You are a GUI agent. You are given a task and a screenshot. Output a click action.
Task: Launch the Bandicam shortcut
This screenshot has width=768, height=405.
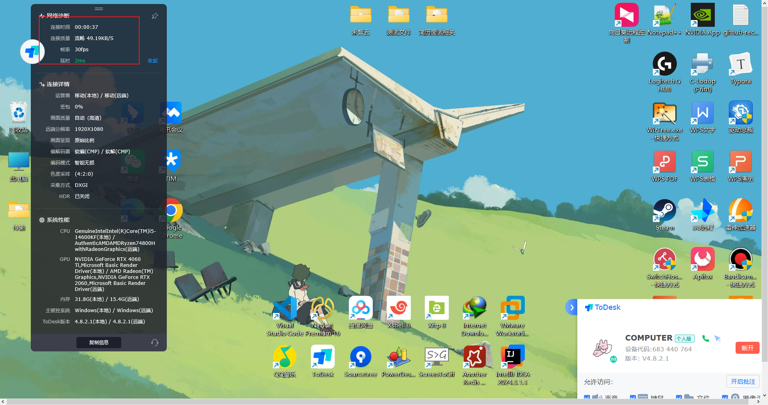point(740,267)
